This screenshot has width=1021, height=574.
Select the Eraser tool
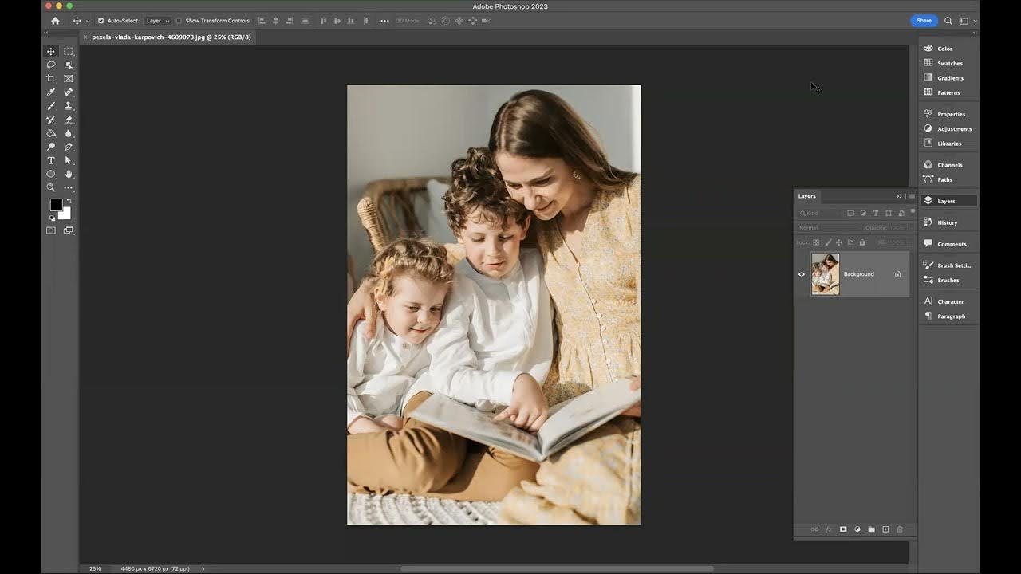tap(69, 120)
